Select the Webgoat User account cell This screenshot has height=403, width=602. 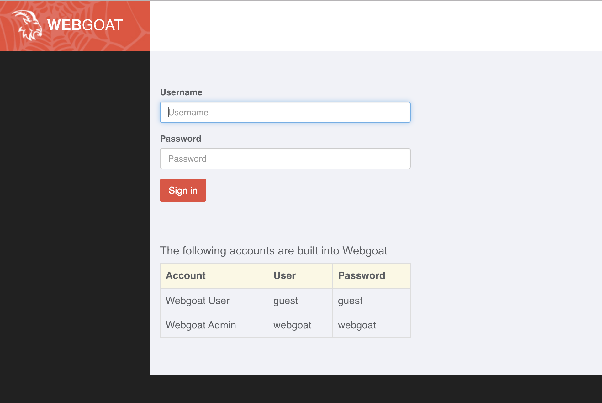(x=214, y=301)
